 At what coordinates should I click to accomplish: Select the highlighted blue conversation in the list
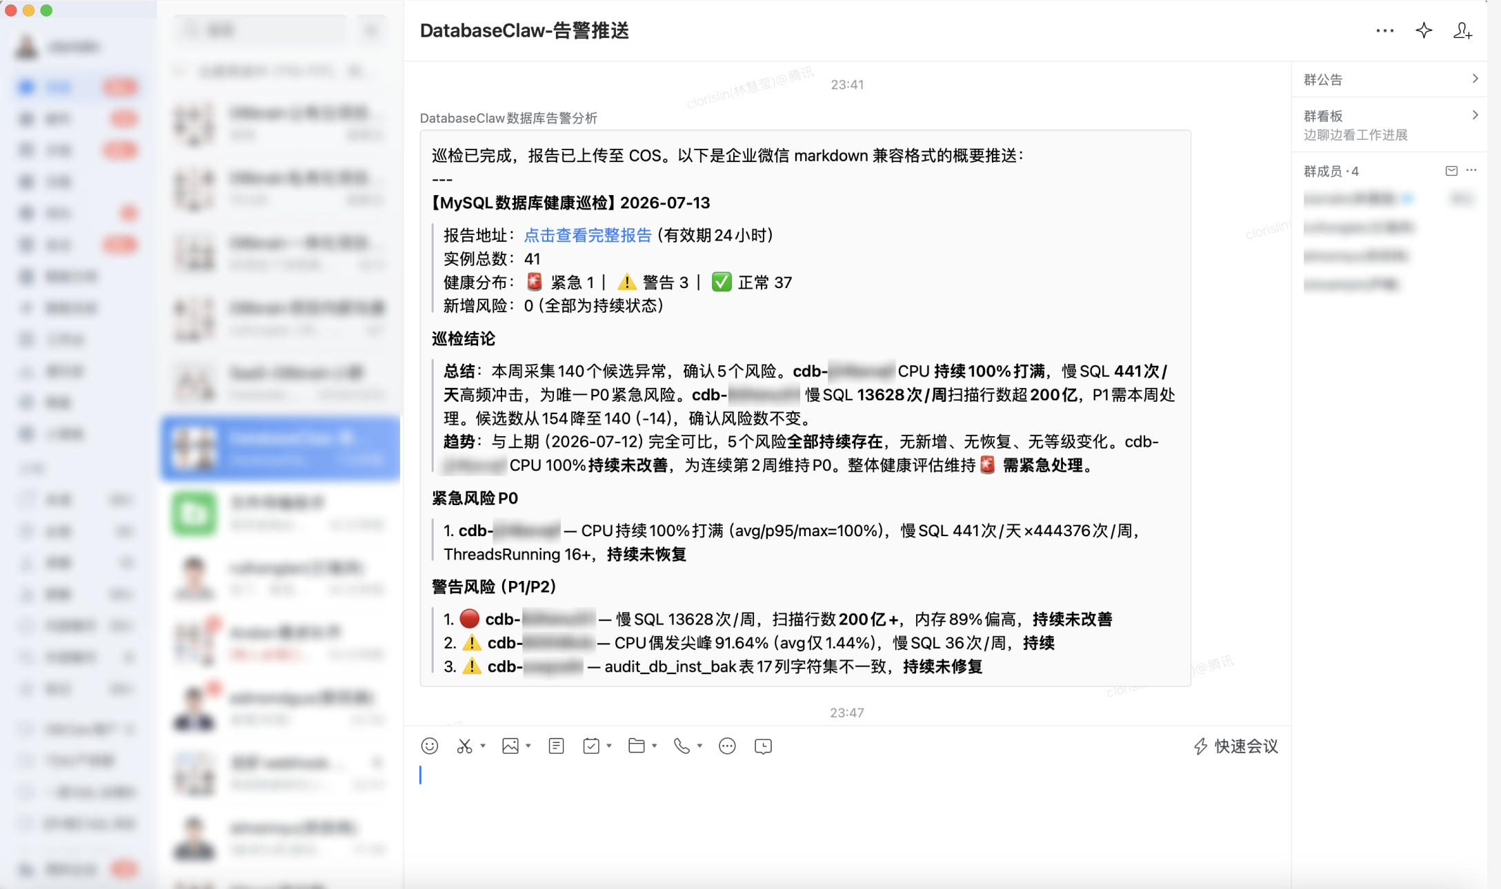coord(280,449)
